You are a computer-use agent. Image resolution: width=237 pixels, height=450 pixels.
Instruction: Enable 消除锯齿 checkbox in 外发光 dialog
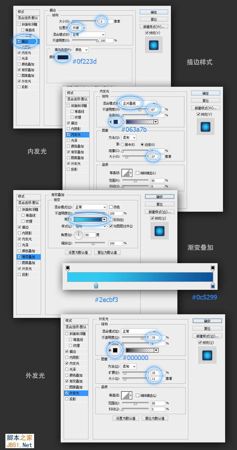(x=137, y=395)
